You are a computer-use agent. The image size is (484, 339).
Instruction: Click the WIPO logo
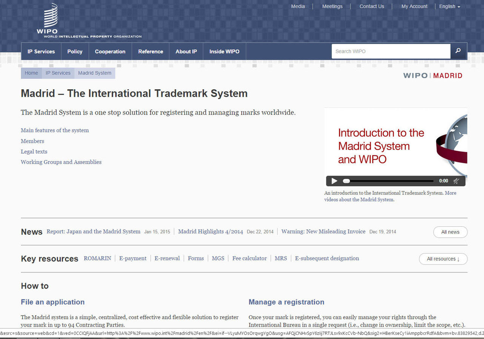89,20
